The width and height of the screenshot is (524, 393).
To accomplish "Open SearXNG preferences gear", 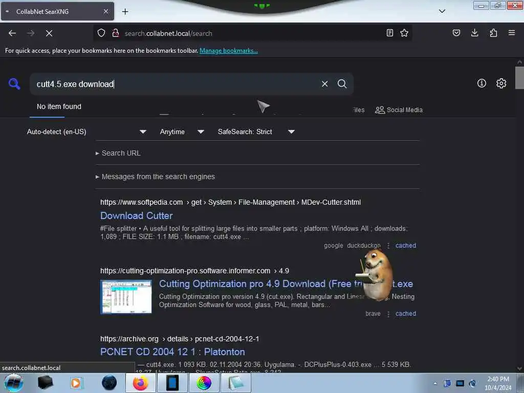I will click(x=501, y=83).
